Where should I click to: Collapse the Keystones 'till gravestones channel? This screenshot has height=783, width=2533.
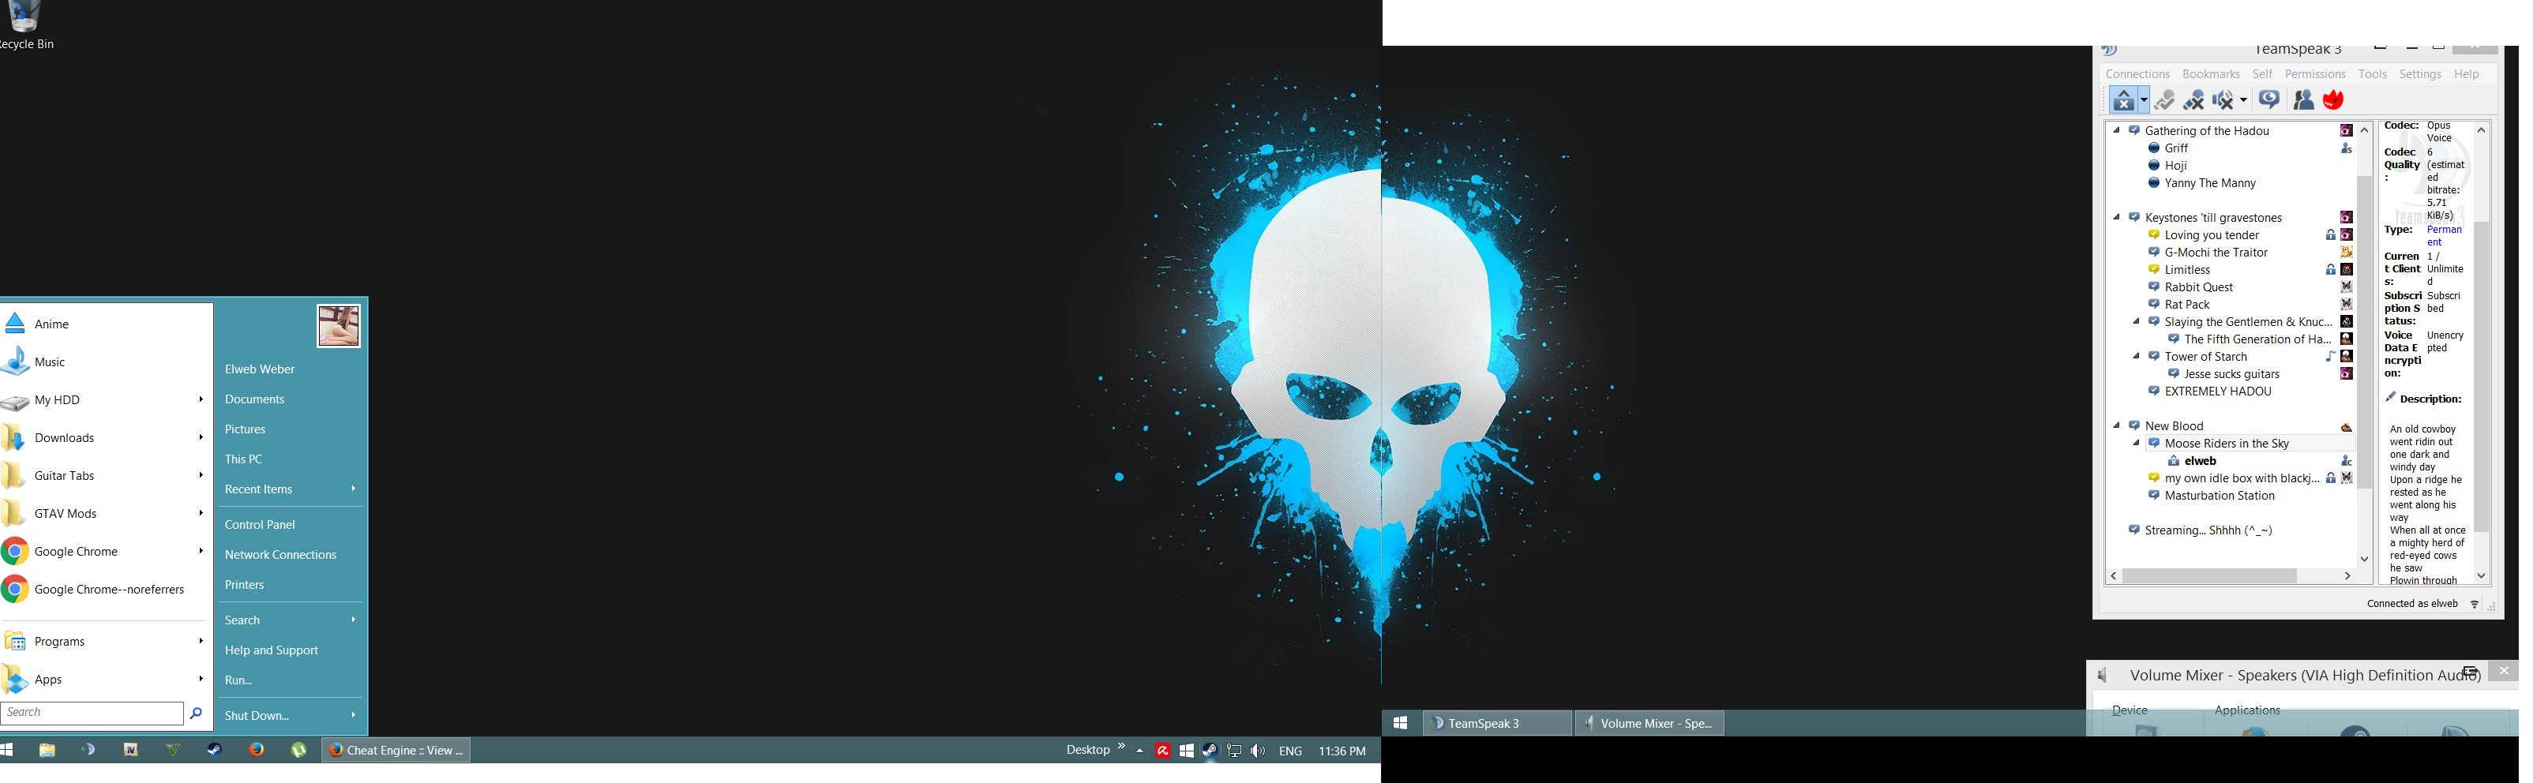click(2116, 218)
